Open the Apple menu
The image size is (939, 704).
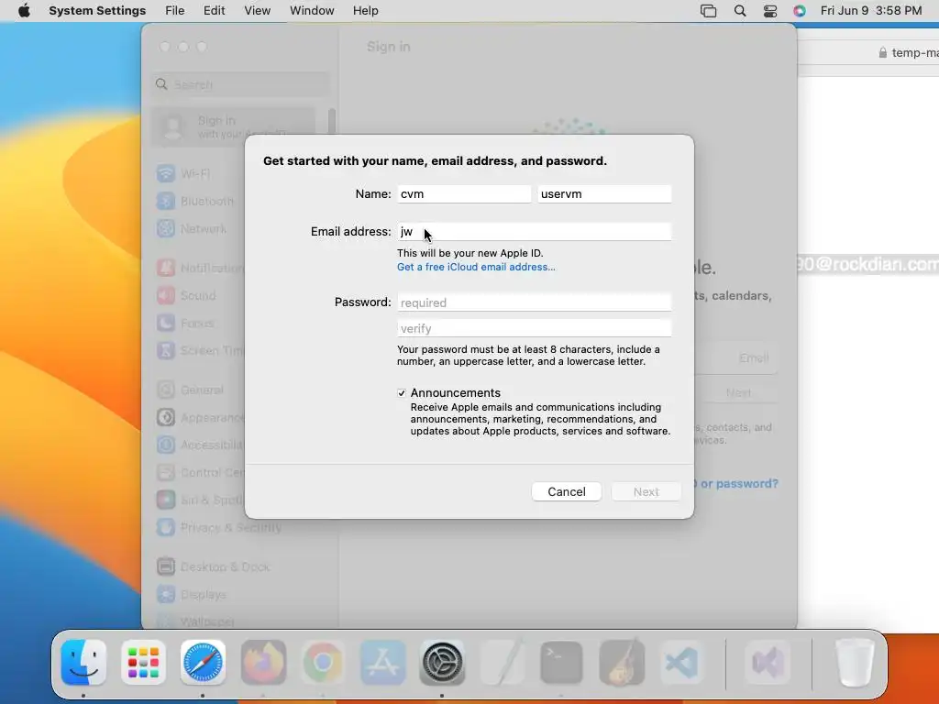(24, 11)
